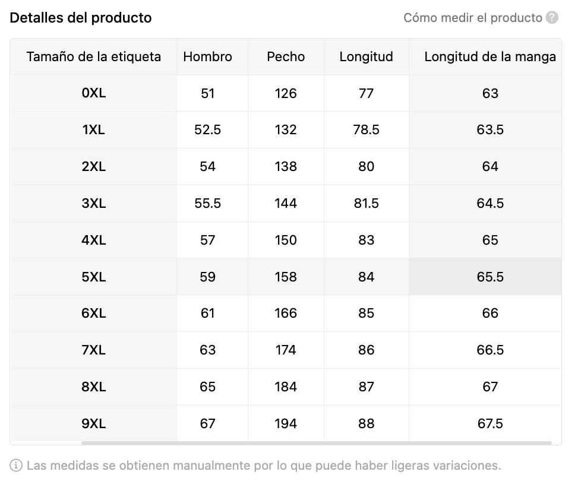Click the highlighted 65.5 sleeve length cell

click(x=490, y=277)
